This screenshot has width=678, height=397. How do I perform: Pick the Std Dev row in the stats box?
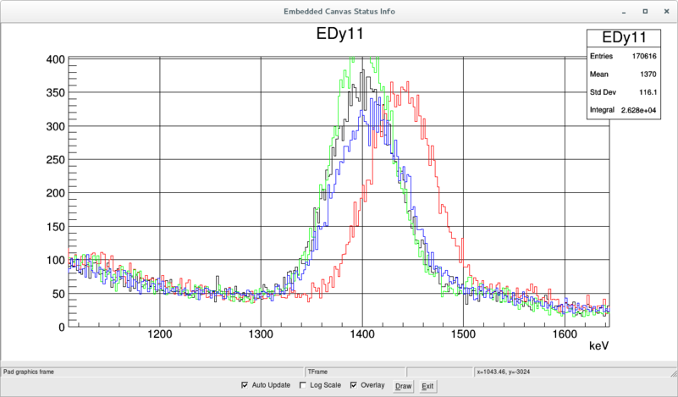click(x=624, y=91)
